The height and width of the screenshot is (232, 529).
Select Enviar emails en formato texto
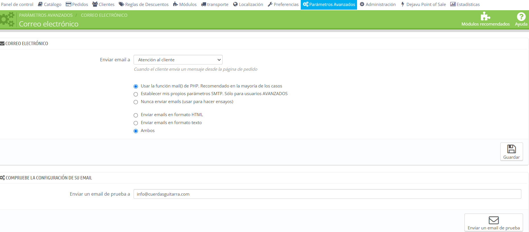(136, 123)
